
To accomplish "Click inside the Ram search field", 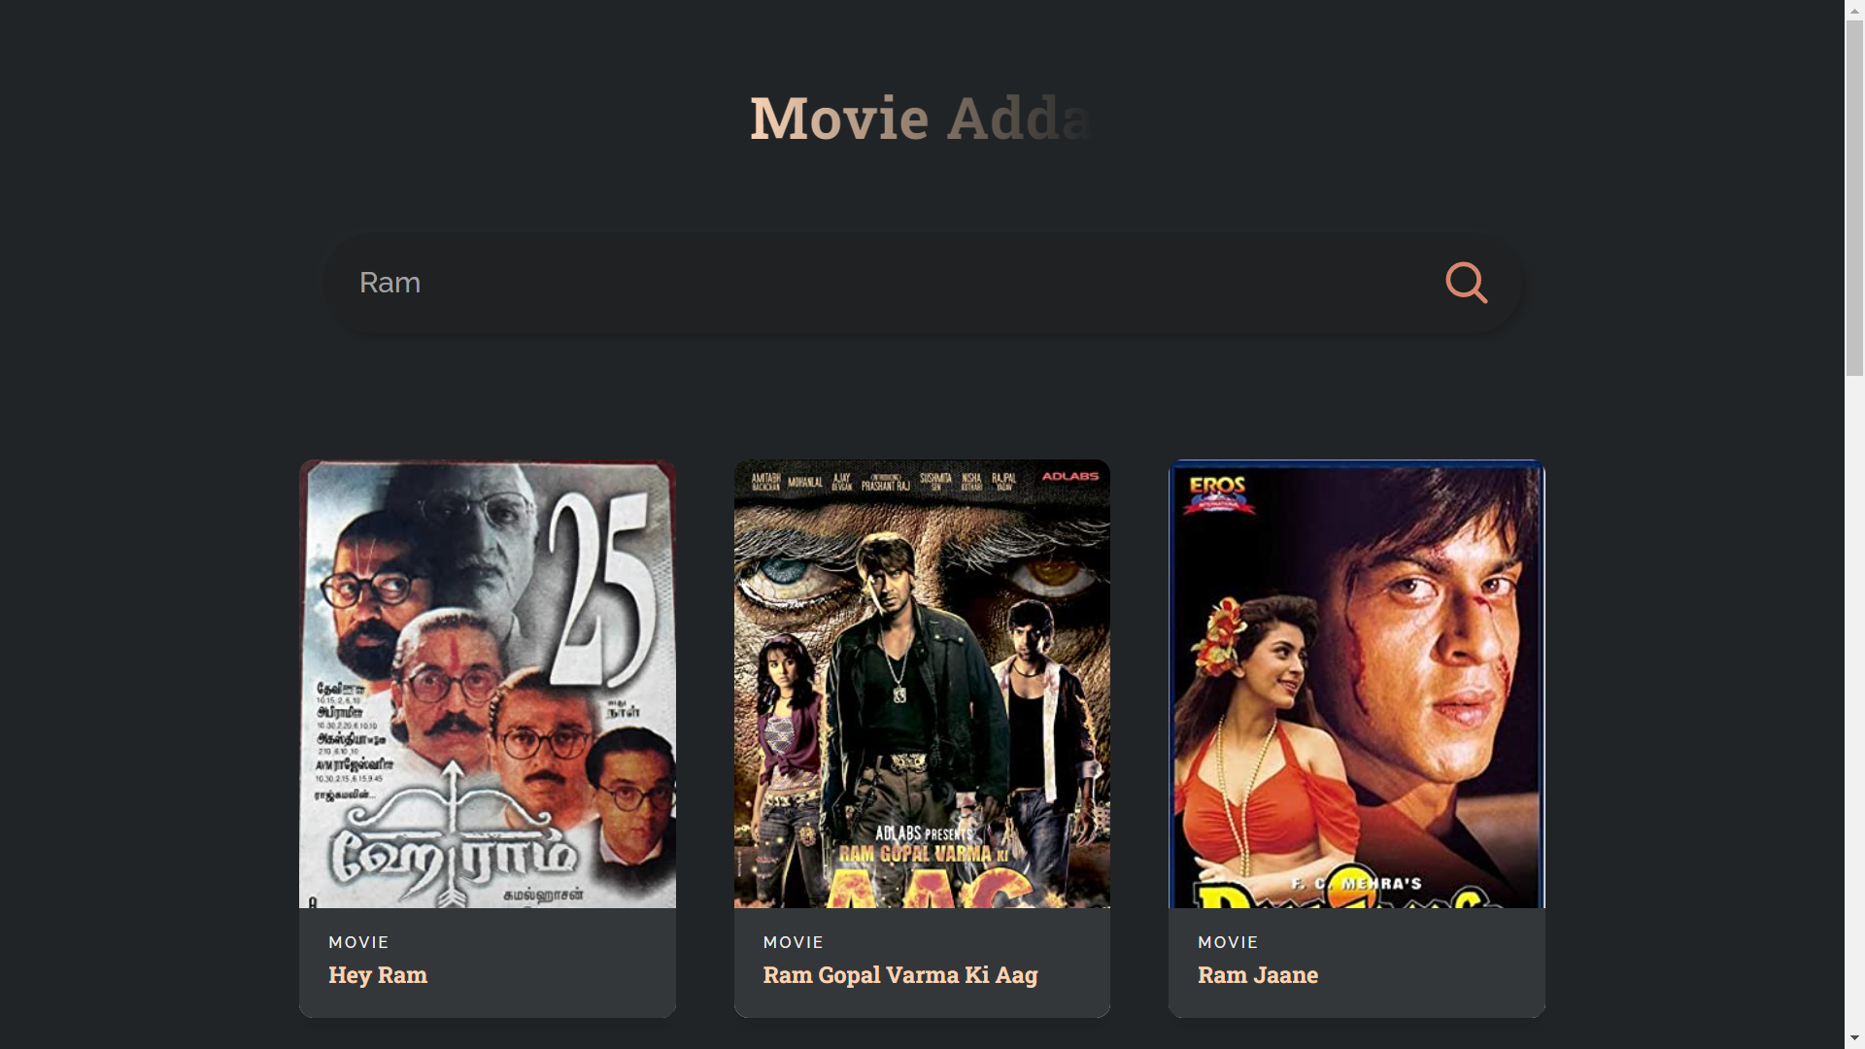I will (874, 283).
